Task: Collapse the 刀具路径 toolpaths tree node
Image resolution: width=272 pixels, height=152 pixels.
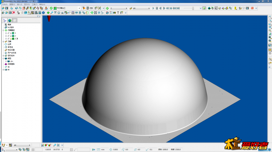Action: (x=3, y=30)
